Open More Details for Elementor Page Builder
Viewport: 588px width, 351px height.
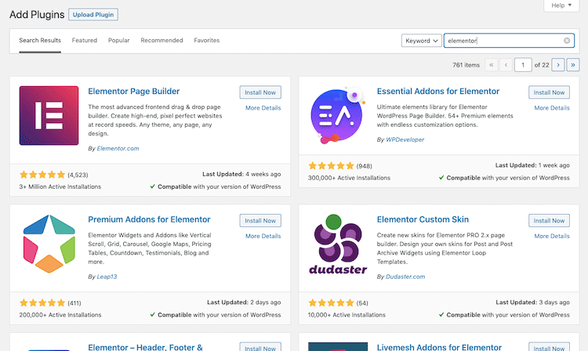pos(263,108)
